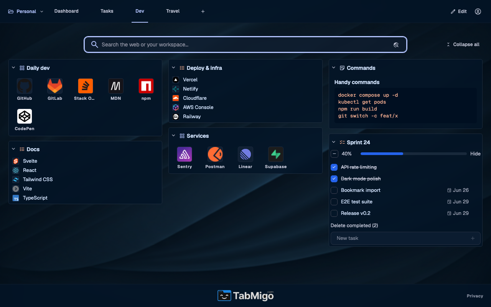Screen dimensions: 491x307
Task: Toggle the Sprint 24 all-tasks checkbox
Action: click(334, 153)
